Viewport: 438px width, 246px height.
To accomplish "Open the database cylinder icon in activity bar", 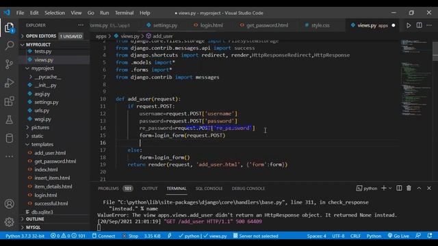I will point(9,138).
